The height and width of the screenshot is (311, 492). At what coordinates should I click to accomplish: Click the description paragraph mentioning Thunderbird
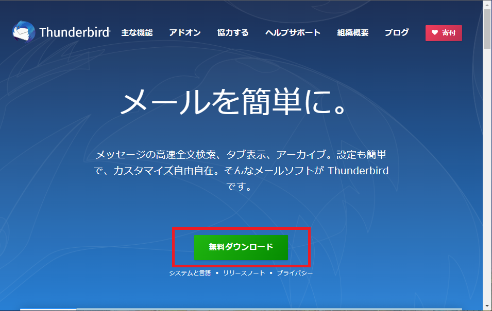click(241, 171)
